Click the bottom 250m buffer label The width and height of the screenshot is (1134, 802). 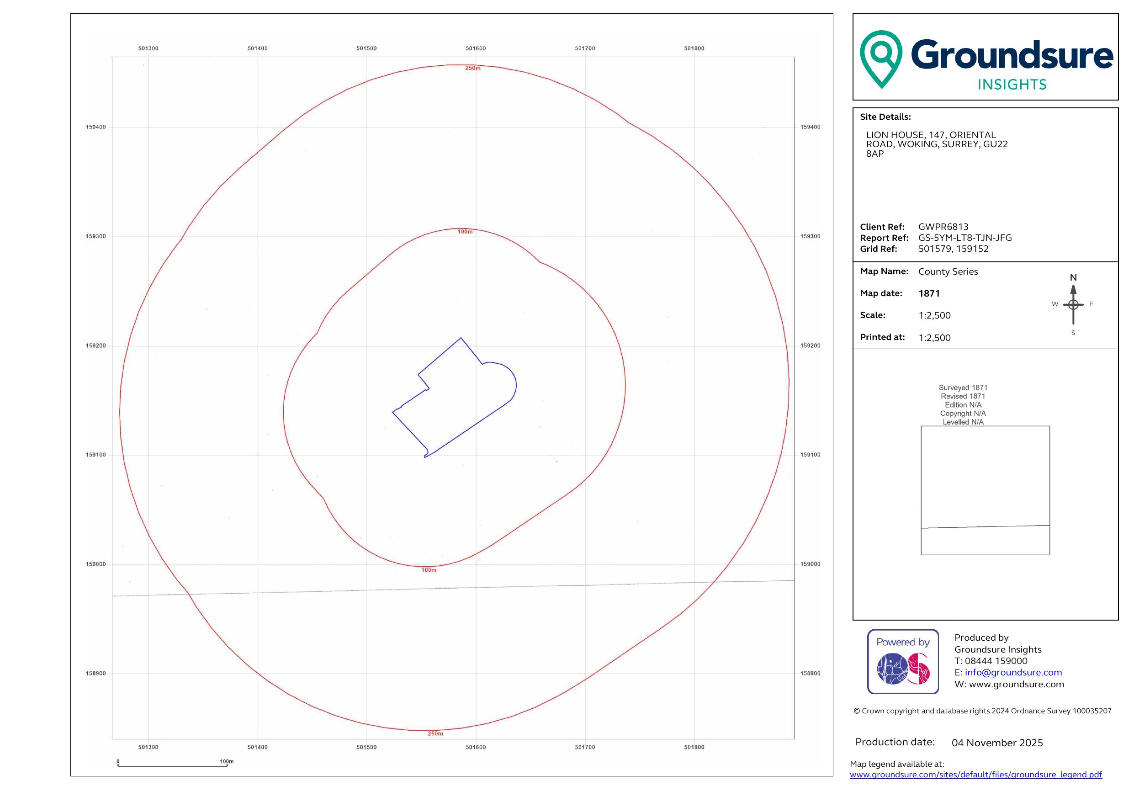click(435, 733)
